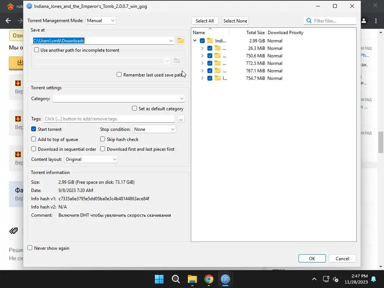The width and height of the screenshot is (384, 288).
Task: Expand the 772.5 MiB folder
Action: [x=202, y=63]
